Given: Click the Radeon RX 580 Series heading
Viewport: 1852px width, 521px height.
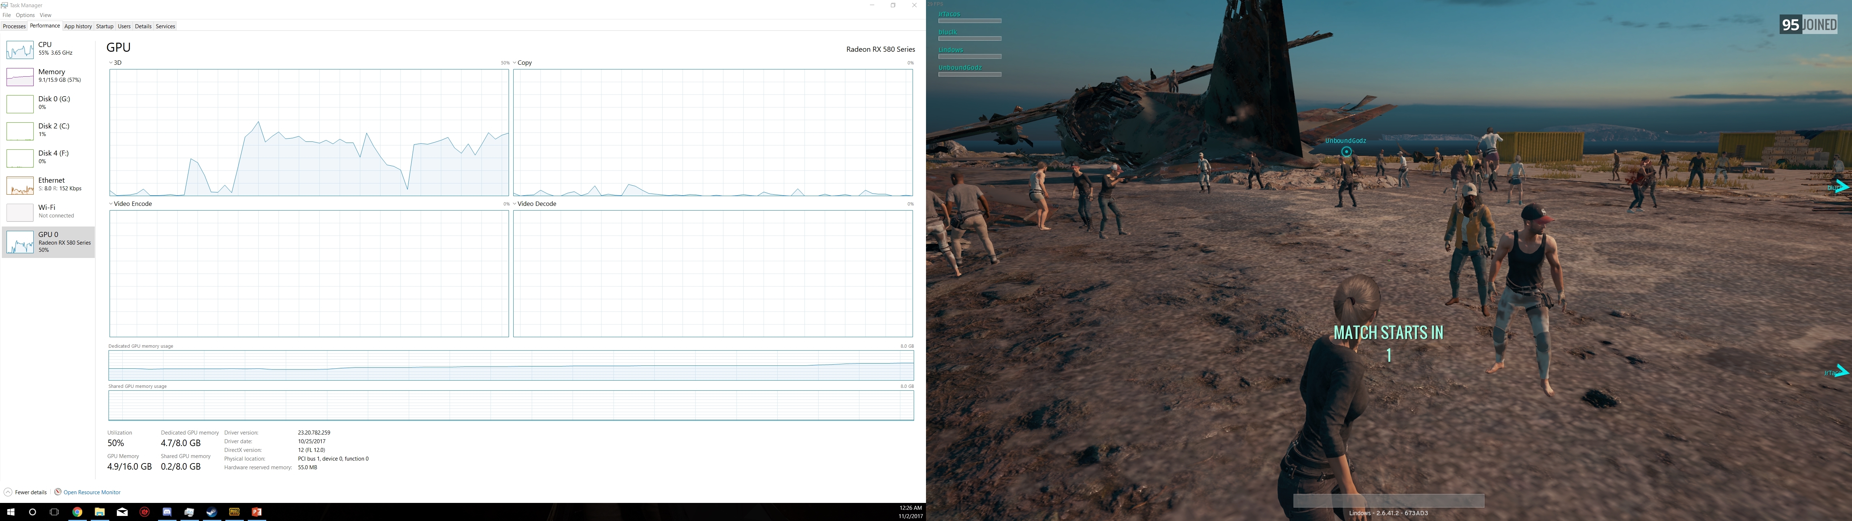Looking at the screenshot, I should (881, 50).
